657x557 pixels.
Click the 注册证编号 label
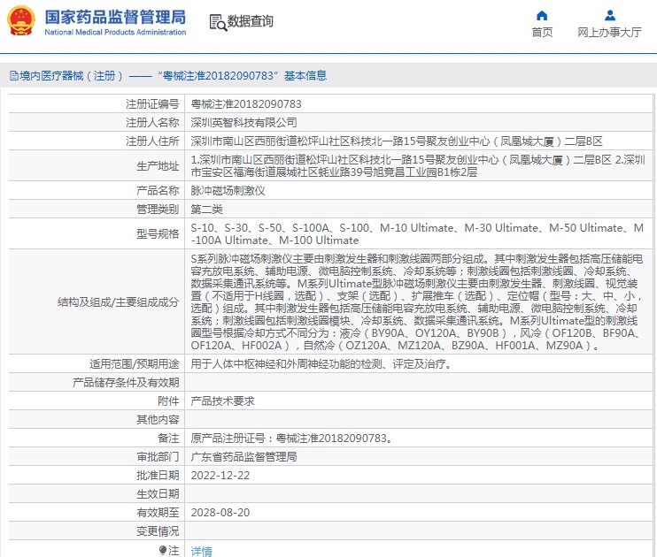(x=152, y=103)
